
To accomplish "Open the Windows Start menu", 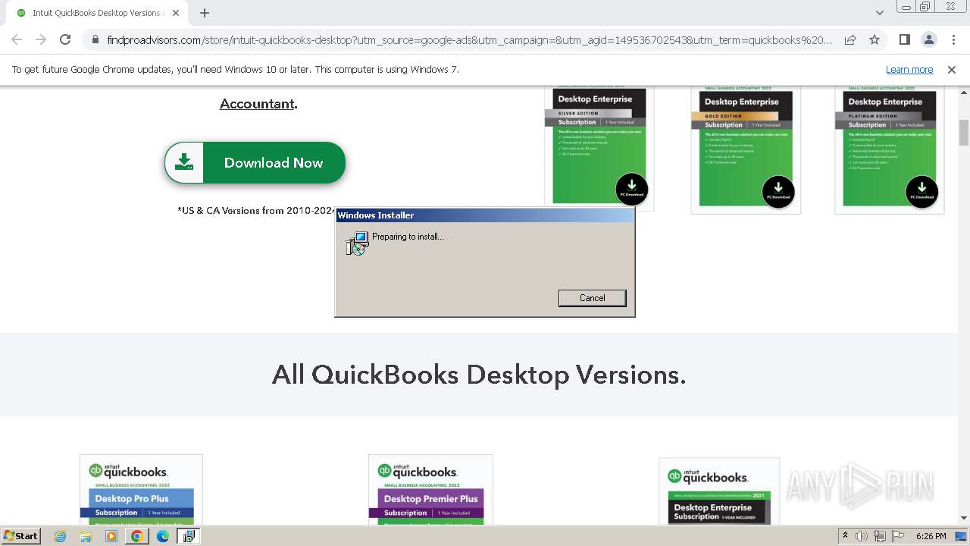I will coord(21,535).
